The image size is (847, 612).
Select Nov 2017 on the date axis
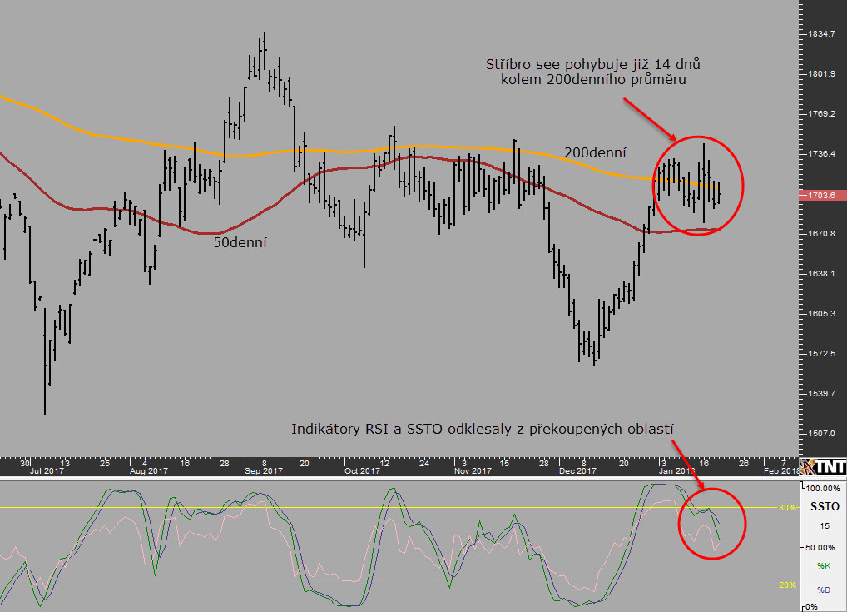coord(473,471)
